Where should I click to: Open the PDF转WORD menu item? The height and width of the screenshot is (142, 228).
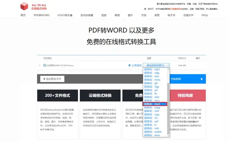tap(42, 15)
